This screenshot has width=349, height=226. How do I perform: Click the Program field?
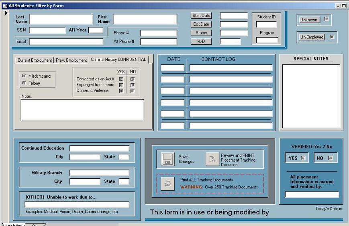coord(267,40)
